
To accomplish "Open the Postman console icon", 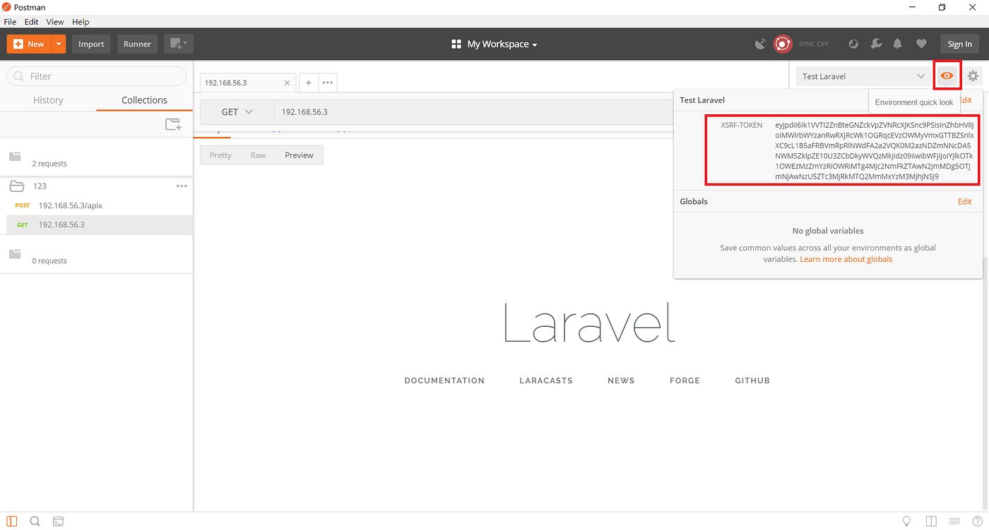I will tap(59, 522).
